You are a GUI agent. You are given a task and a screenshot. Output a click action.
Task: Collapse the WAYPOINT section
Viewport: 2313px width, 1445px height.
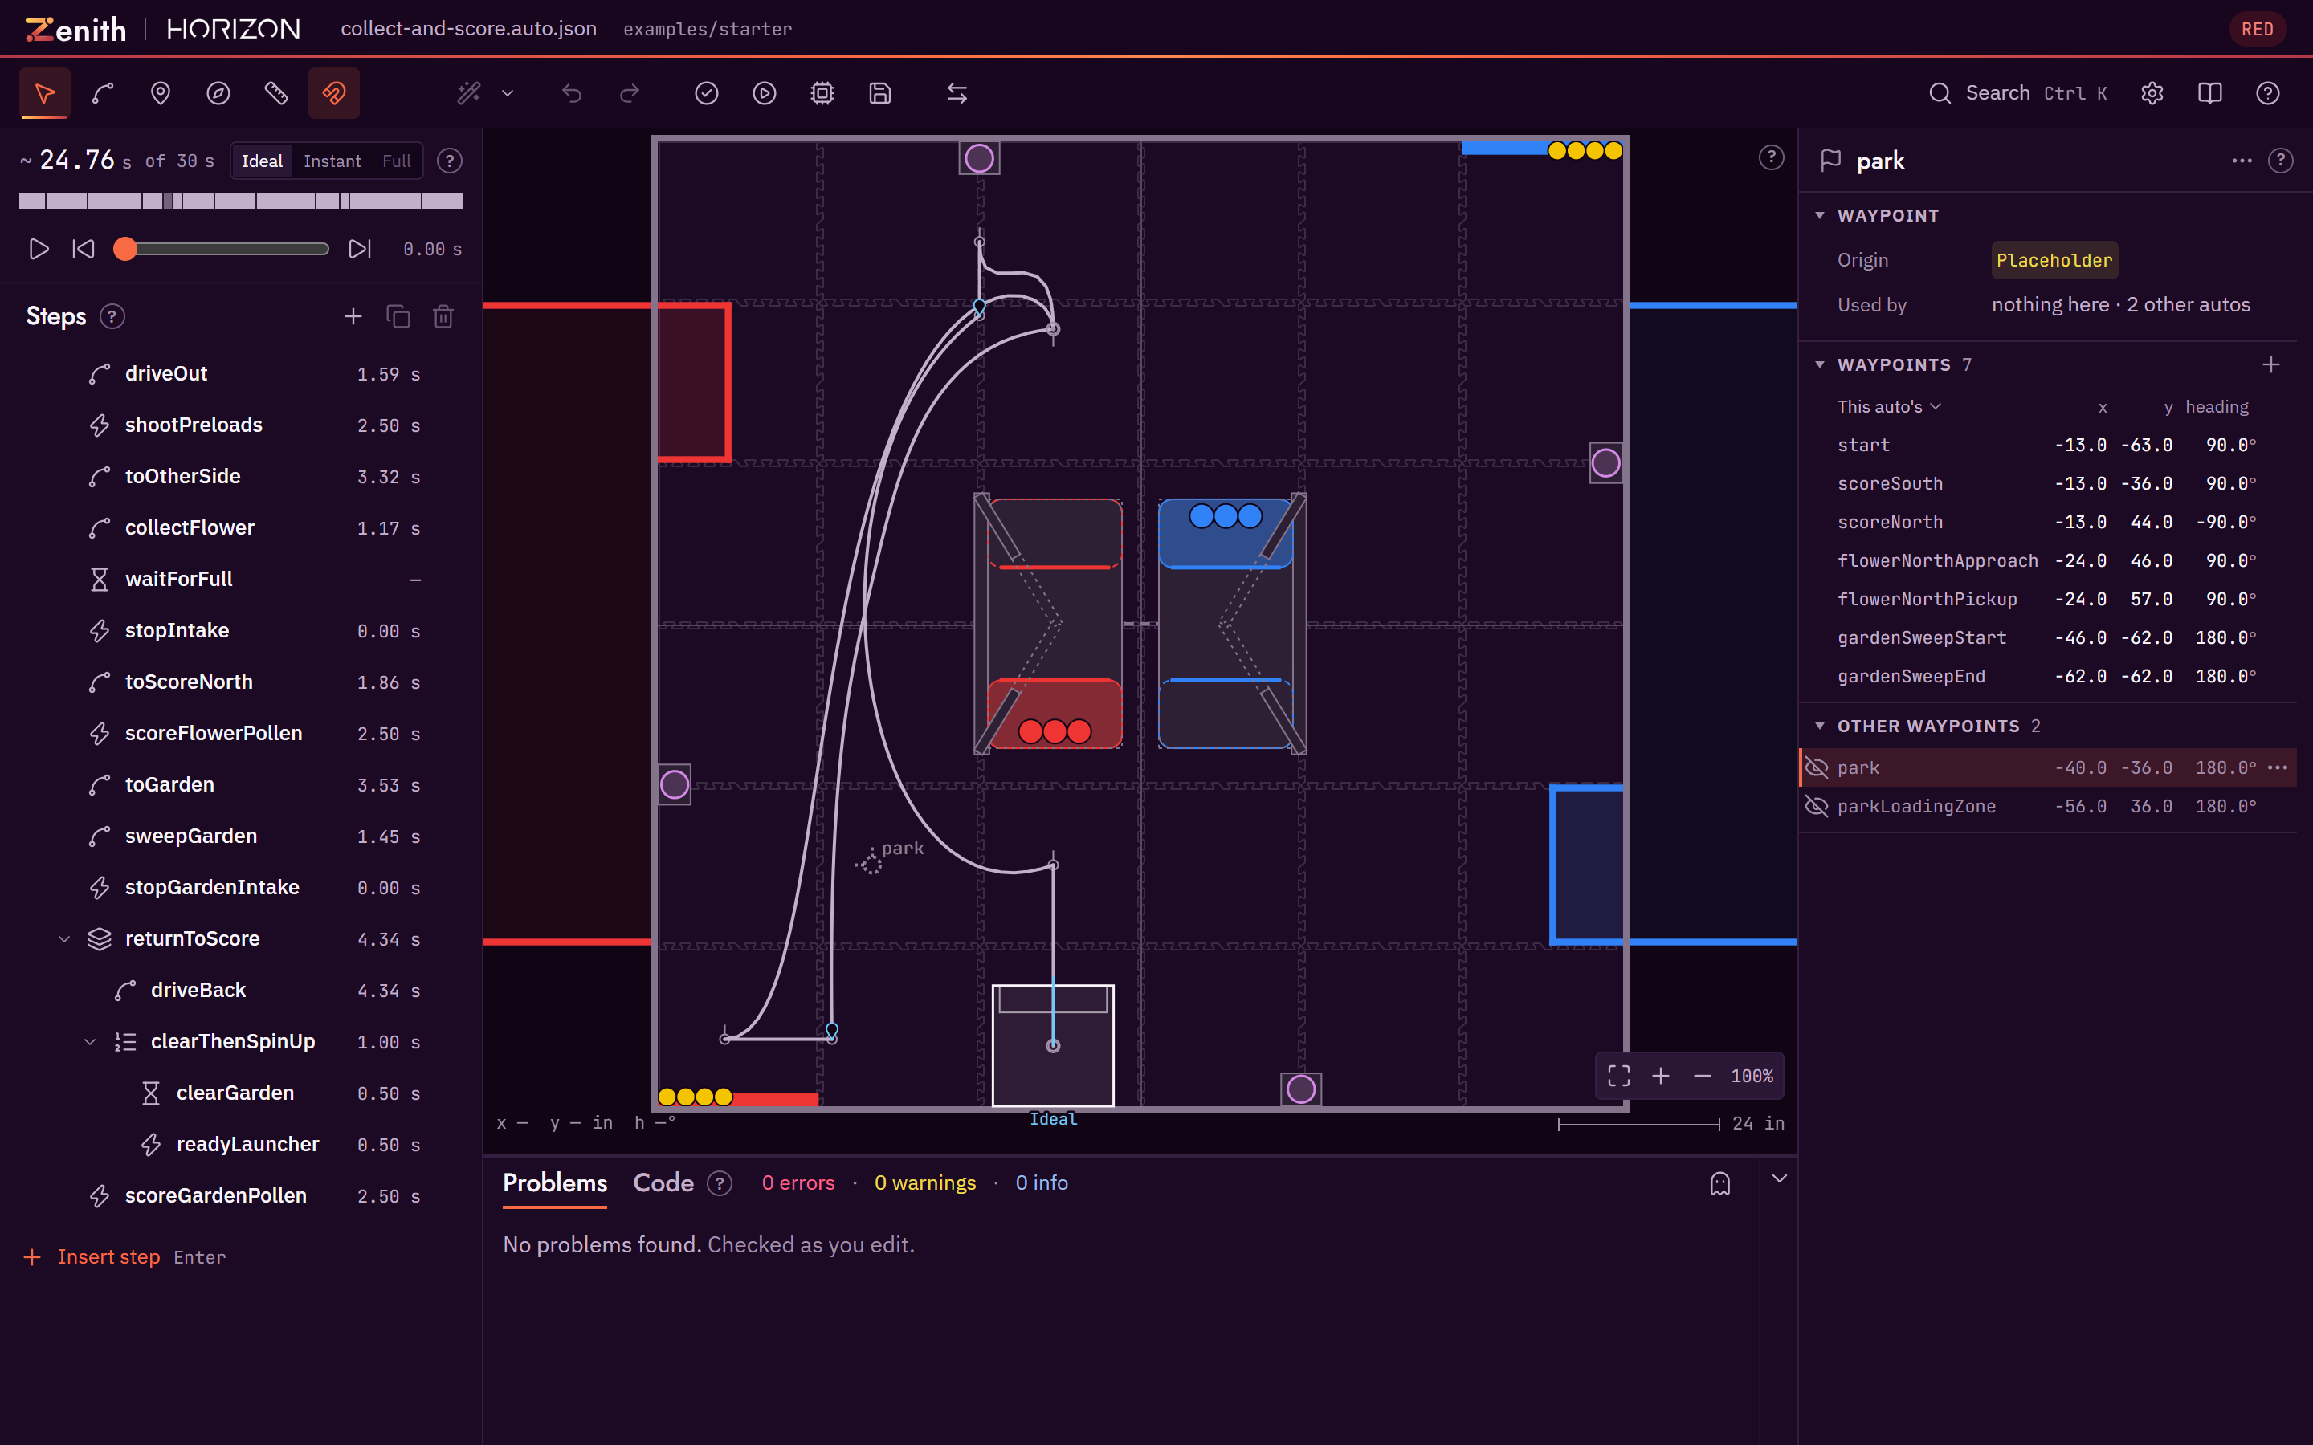click(1820, 215)
